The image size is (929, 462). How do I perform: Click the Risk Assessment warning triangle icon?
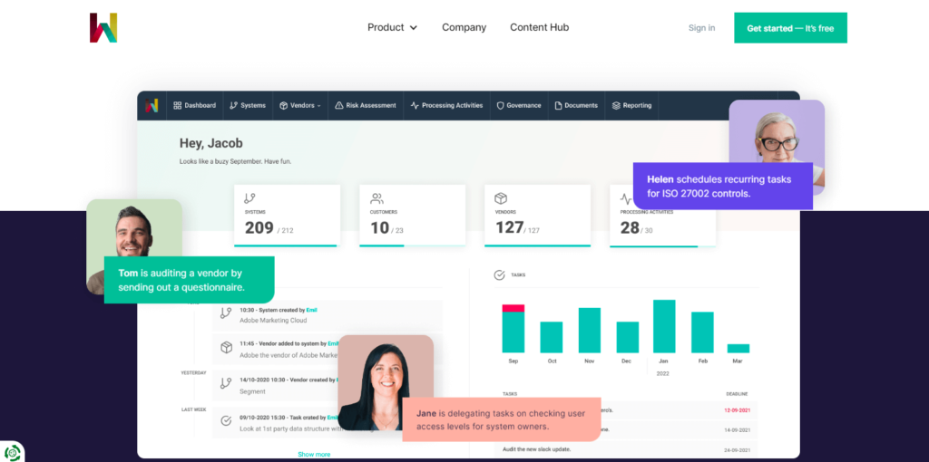coord(339,105)
